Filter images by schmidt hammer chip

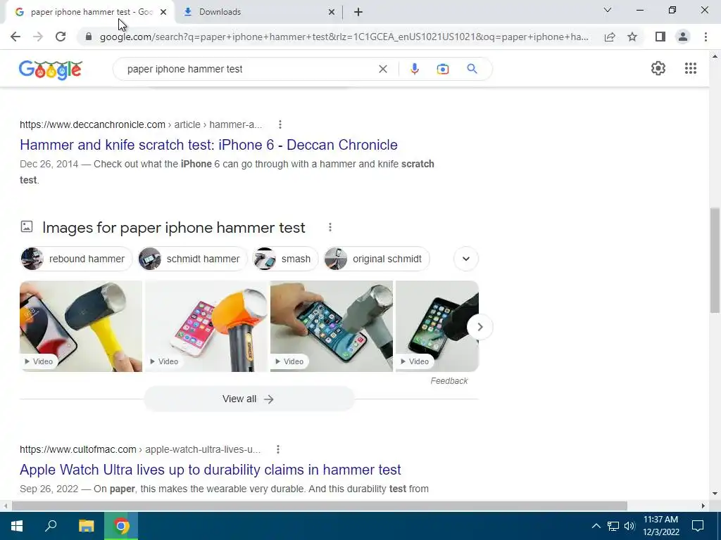tap(193, 259)
